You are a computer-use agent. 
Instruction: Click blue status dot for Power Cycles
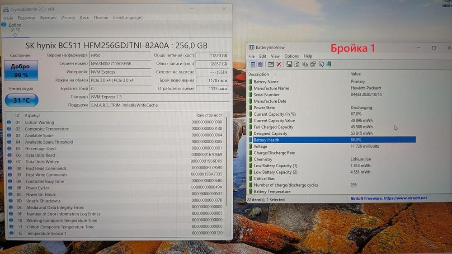10,188
